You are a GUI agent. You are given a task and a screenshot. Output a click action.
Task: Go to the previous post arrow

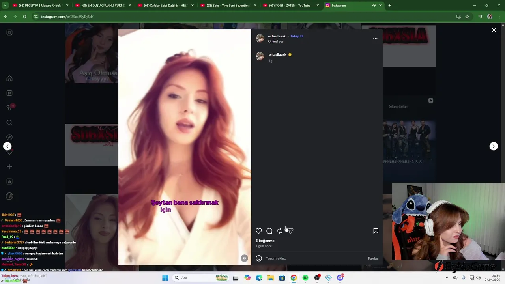point(7,146)
